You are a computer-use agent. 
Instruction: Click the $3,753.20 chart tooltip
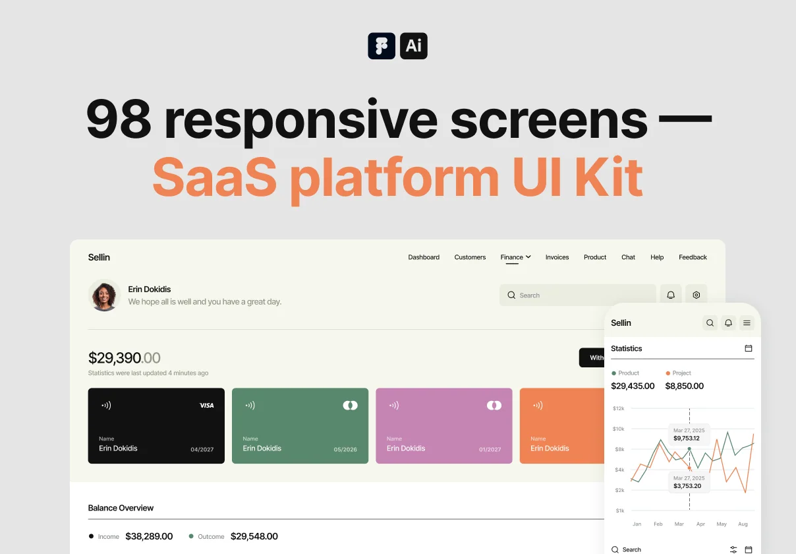point(689,481)
